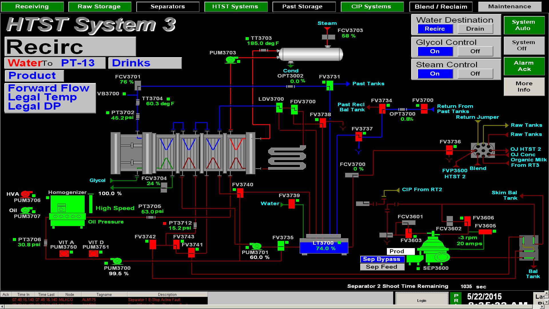549x309 pixels.
Task: Set Water Destination to Recirc
Action: (435, 29)
